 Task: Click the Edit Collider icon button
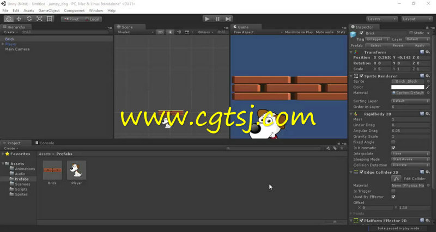tap(396, 179)
